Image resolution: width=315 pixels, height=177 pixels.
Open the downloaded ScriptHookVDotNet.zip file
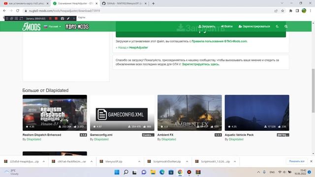pyautogui.click(x=167, y=161)
